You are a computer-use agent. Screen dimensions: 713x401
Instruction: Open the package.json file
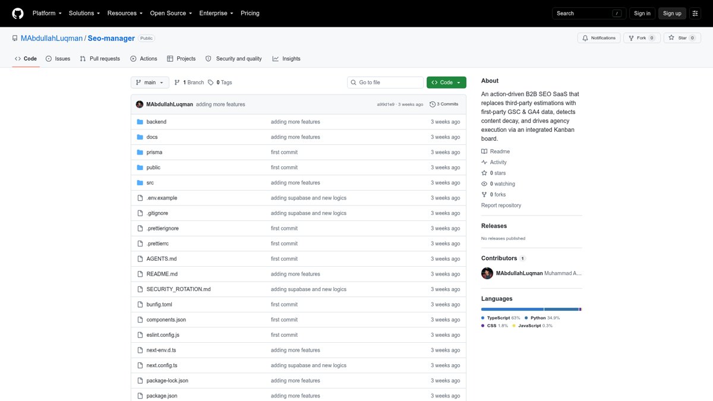point(162,396)
